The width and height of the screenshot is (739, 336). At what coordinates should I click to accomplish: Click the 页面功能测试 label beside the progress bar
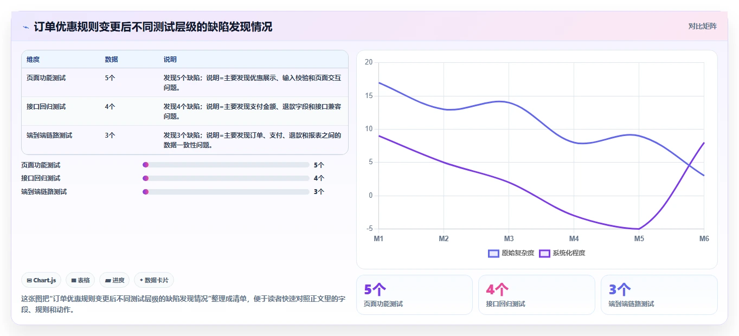41,165
